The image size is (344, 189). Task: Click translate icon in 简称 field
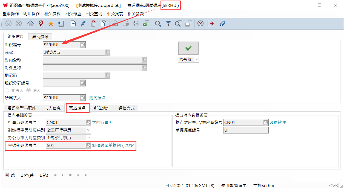pyautogui.click(x=107, y=52)
